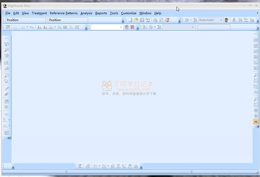
Task: Open the Treatment menu
Action: (39, 13)
